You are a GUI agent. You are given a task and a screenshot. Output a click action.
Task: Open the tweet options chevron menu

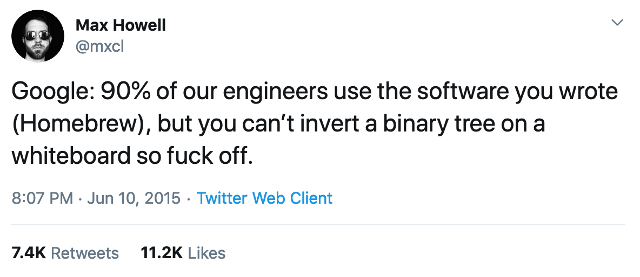617,23
